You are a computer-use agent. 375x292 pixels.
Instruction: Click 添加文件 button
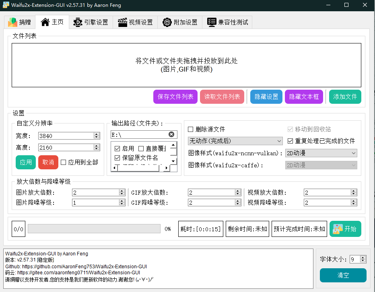[345, 97]
